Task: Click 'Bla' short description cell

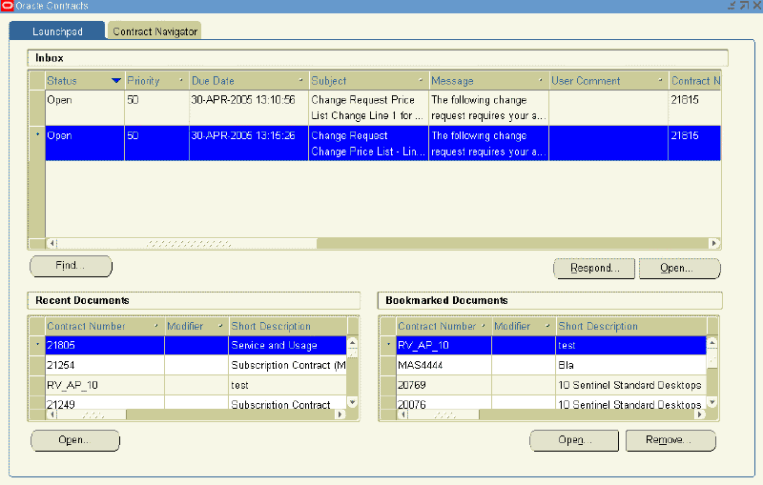Action: [630, 365]
